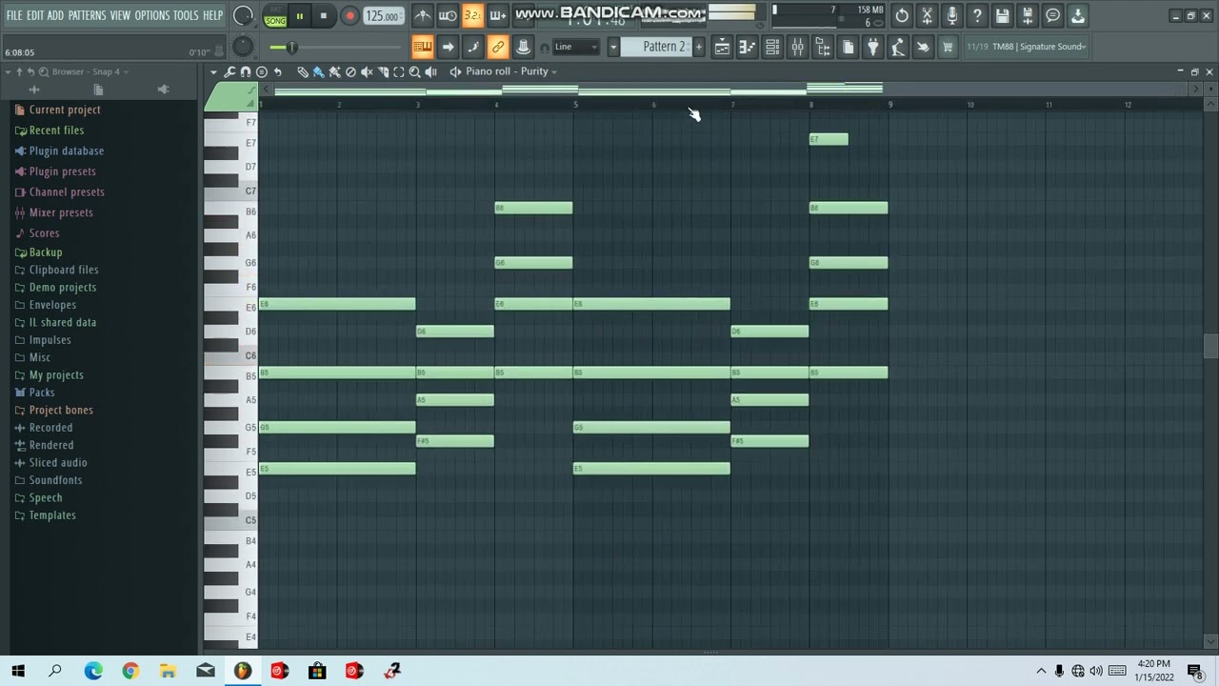The height and width of the screenshot is (686, 1219).
Task: Click the help question mark icon
Action: tap(977, 15)
